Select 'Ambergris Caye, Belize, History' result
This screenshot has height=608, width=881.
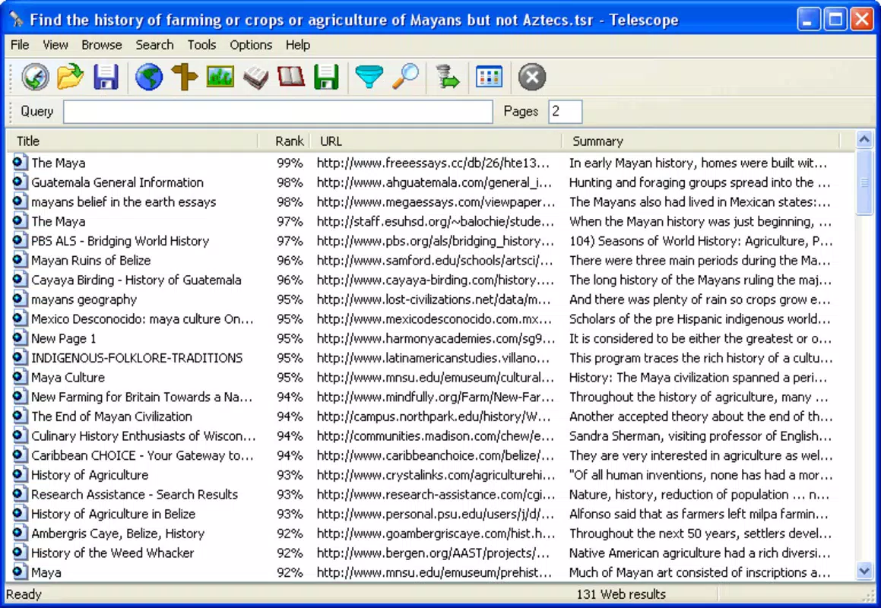pyautogui.click(x=117, y=534)
